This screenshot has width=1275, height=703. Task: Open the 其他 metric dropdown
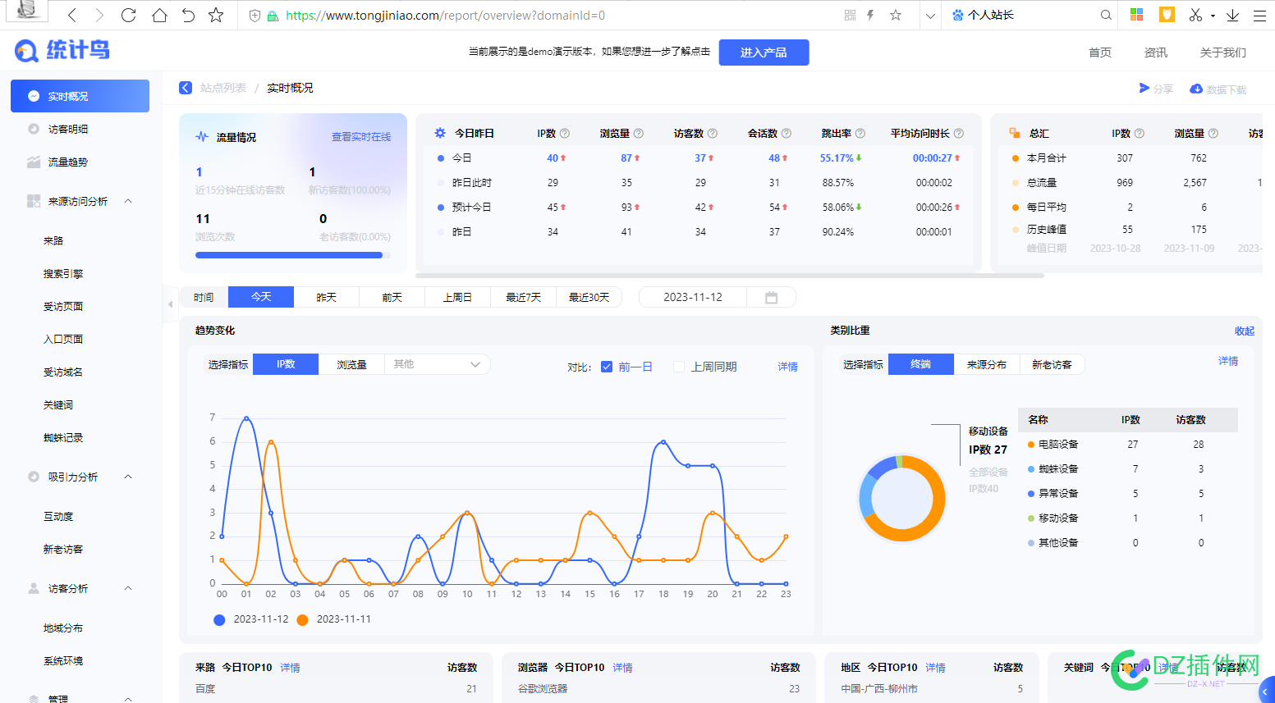coord(437,364)
